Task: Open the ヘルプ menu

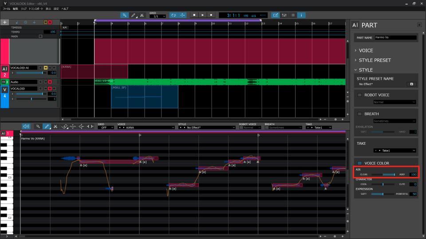Action: (x=65, y=9)
